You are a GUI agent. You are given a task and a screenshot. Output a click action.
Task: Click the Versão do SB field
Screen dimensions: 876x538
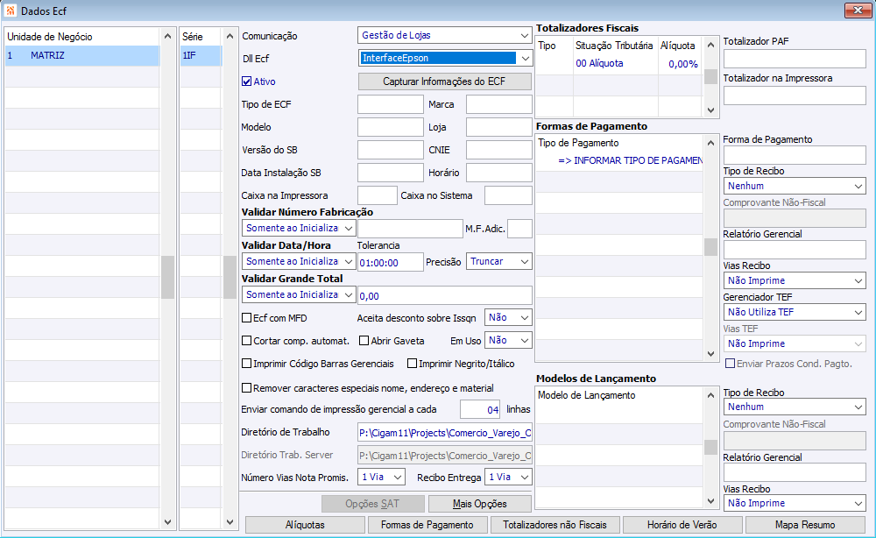[391, 151]
